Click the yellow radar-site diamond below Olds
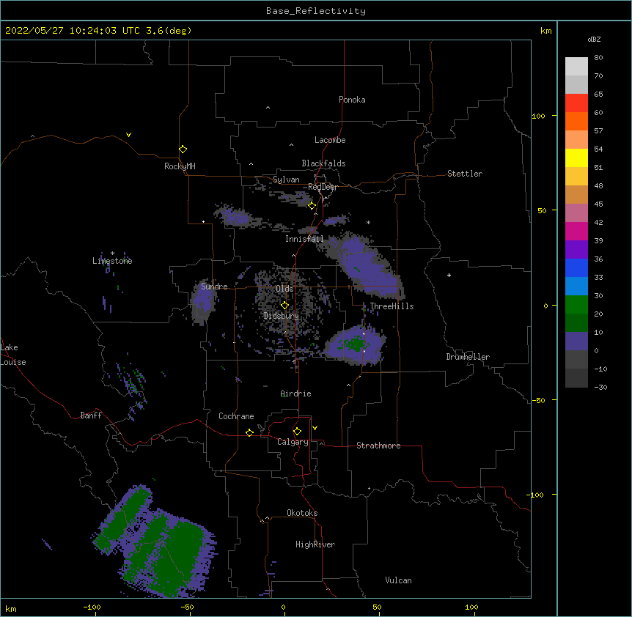This screenshot has width=632, height=617. tap(284, 306)
